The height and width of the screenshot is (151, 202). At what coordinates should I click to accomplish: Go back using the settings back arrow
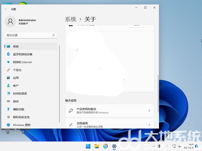(x=6, y=9)
